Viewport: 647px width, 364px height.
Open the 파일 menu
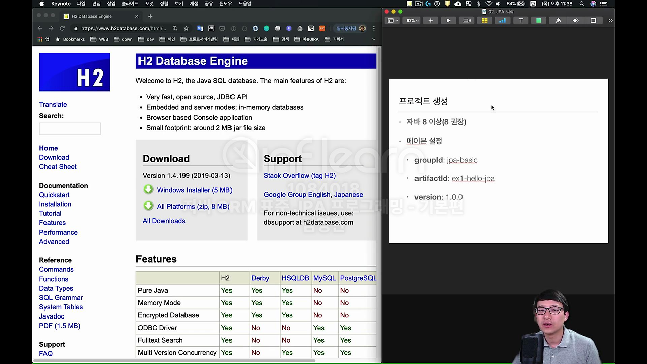click(x=81, y=4)
